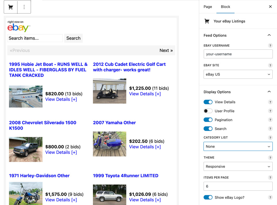Turn off the Pagination toggle
Screen dimensions: 277x205
point(208,120)
